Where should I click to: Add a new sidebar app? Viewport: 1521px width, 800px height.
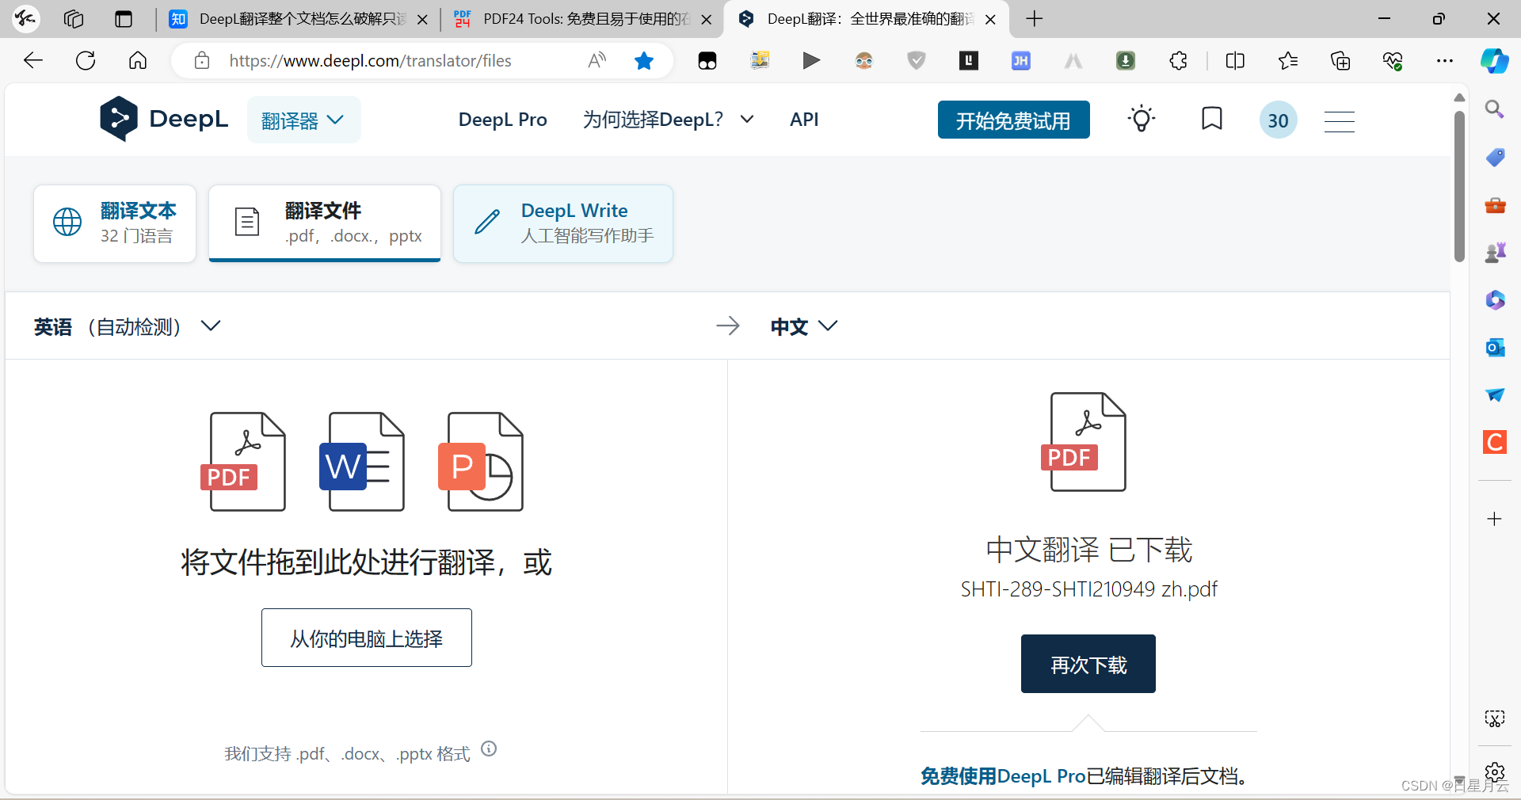click(x=1494, y=519)
